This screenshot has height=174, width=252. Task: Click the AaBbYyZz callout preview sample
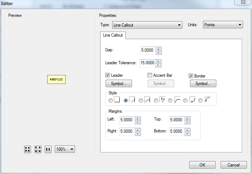coord(56,79)
